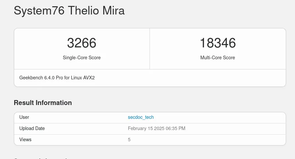This screenshot has width=295, height=159.
Task: Click the views count value 5
Action: click(x=129, y=140)
